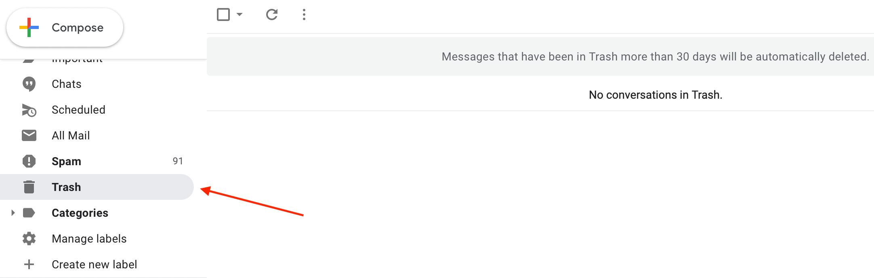Open the More options three-dot menu
This screenshot has height=278, width=874.
point(304,15)
